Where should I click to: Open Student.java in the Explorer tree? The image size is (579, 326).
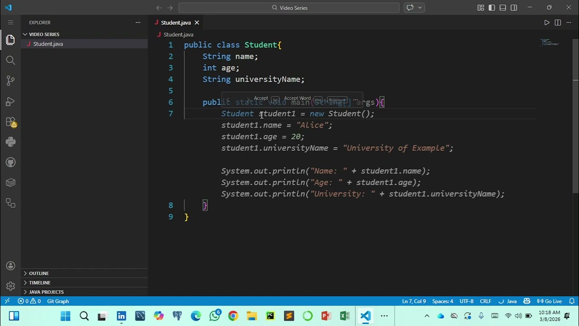[x=84, y=44]
